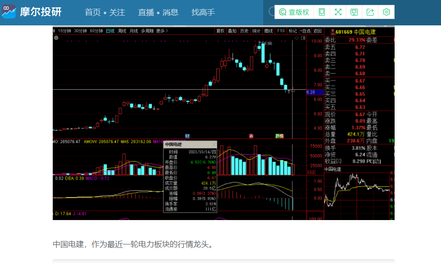Click the stock title 601669 中国电建
Image resolution: width=441 pixels, height=263 pixels.
[x=355, y=32]
